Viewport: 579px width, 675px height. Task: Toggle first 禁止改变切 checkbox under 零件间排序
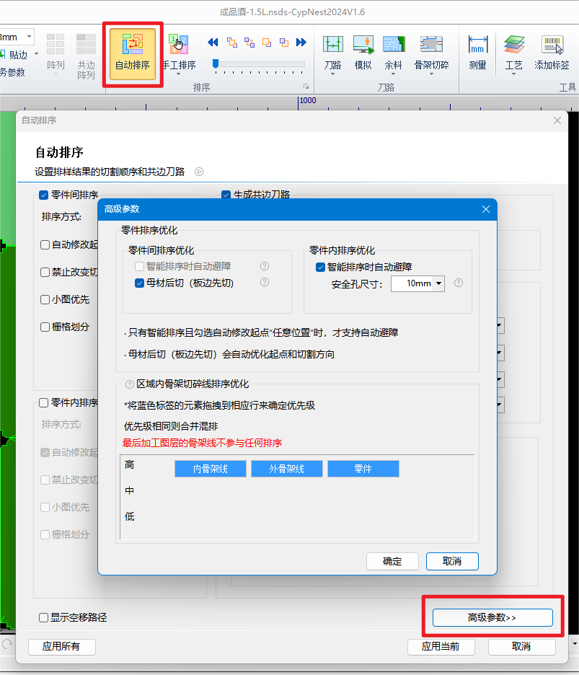[45, 272]
